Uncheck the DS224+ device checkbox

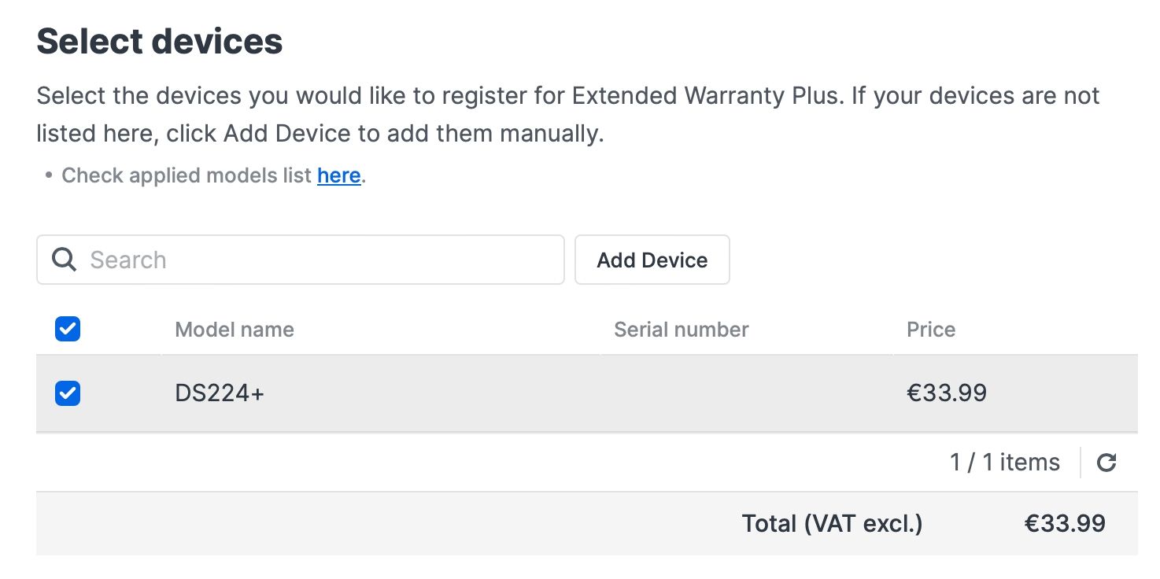(x=68, y=393)
